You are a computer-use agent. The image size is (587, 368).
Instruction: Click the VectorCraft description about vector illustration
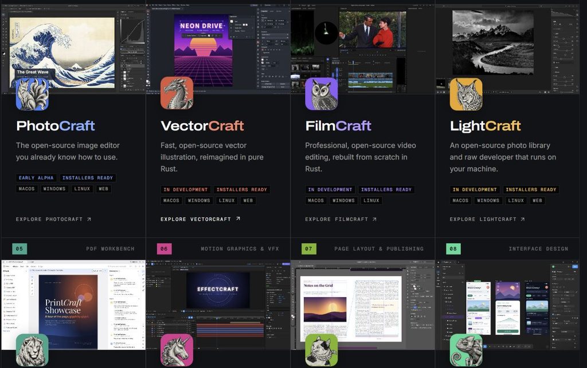click(x=212, y=157)
